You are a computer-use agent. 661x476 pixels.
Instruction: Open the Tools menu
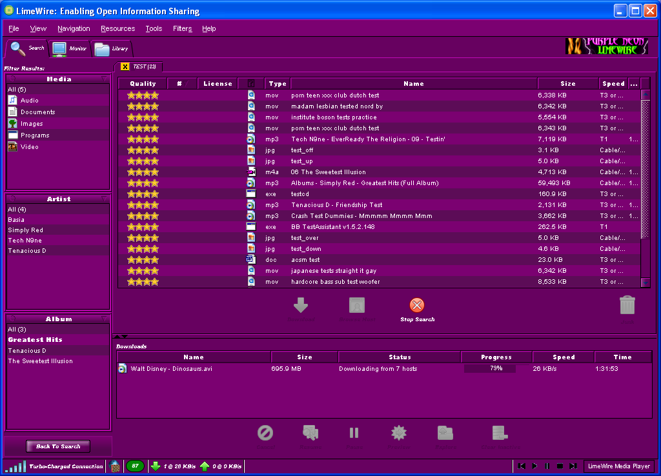click(x=154, y=28)
